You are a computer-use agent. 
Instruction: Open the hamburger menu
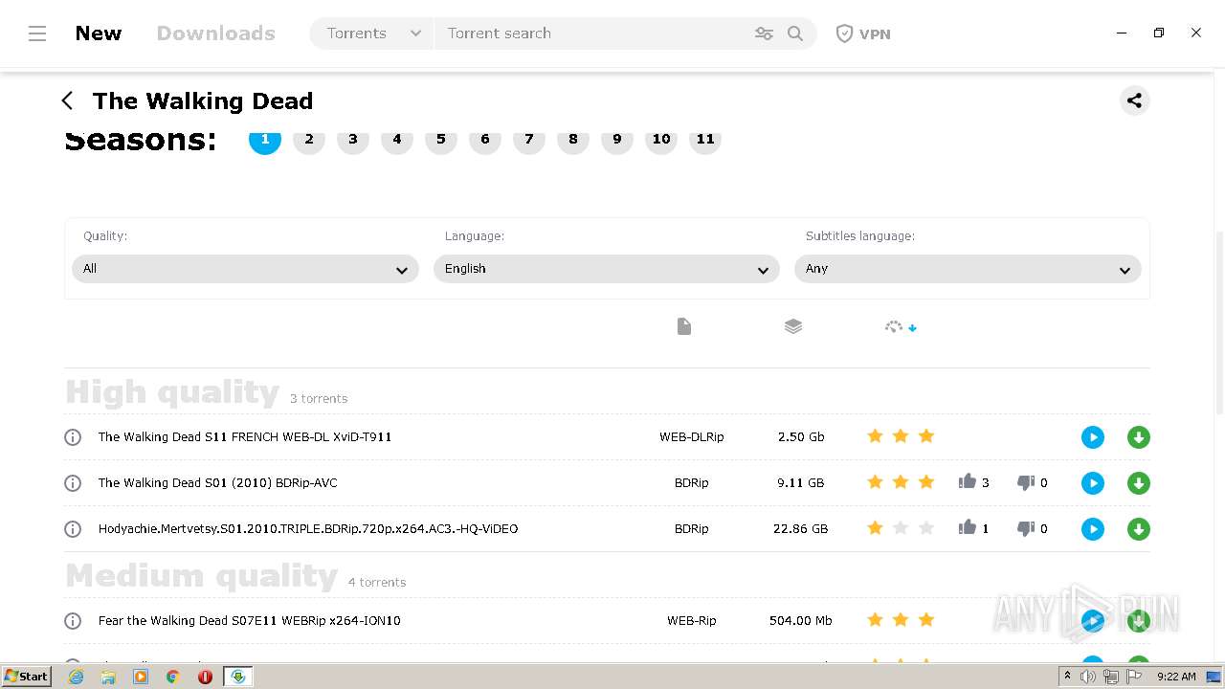tap(37, 33)
